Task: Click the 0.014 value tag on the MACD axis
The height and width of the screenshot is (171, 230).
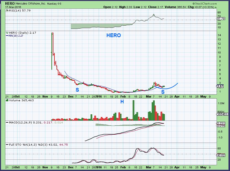Action: coord(221,126)
